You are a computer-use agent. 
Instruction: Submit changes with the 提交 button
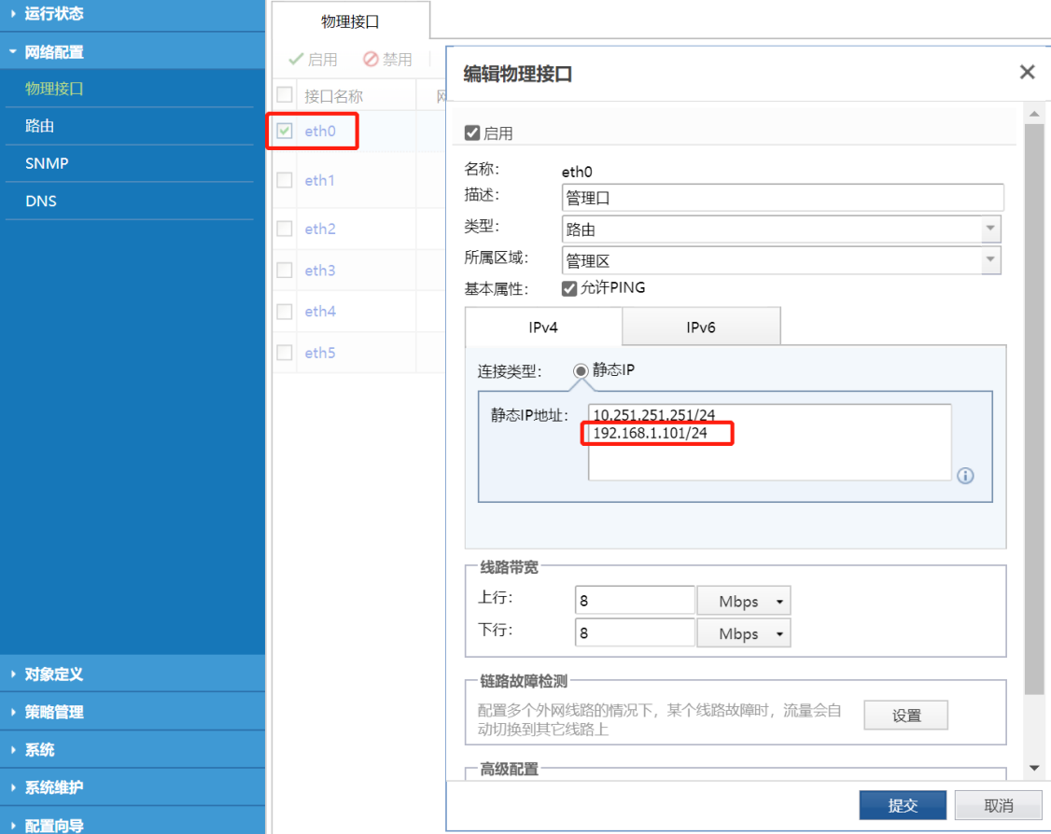[902, 804]
